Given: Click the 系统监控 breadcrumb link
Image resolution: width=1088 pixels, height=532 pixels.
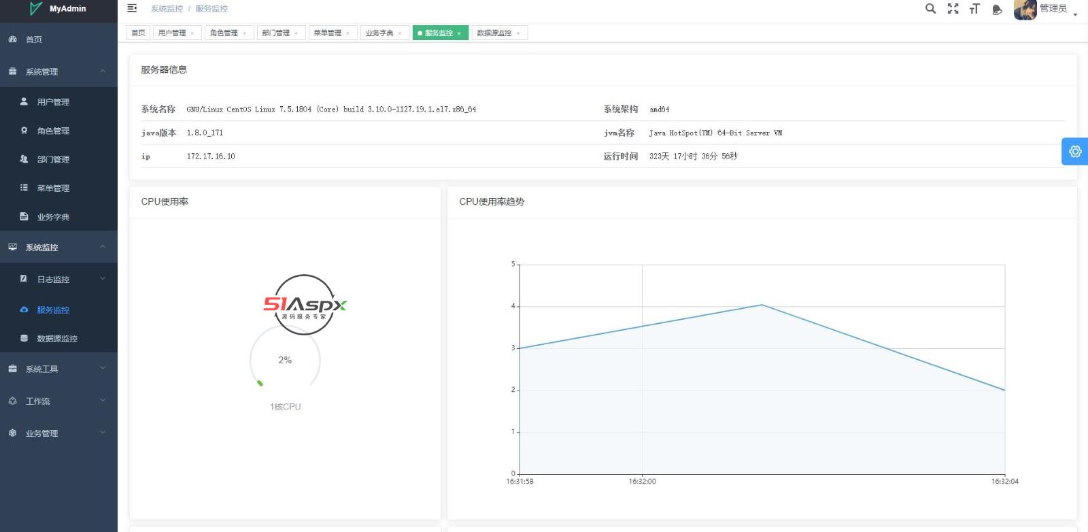Looking at the screenshot, I should pyautogui.click(x=167, y=9).
